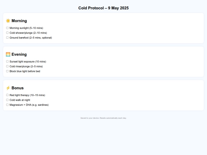Click the 'Red light therapy' label text
This screenshot has width=207, height=155.
(27, 95)
